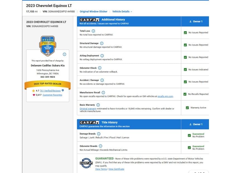This screenshot has height=173, width=231.
Task: Click the 1606 Pennsylvania Ave address
Action: 48,70
